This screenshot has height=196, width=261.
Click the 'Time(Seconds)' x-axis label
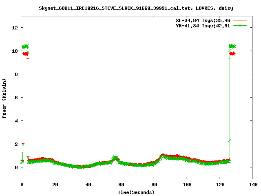[x=136, y=192]
